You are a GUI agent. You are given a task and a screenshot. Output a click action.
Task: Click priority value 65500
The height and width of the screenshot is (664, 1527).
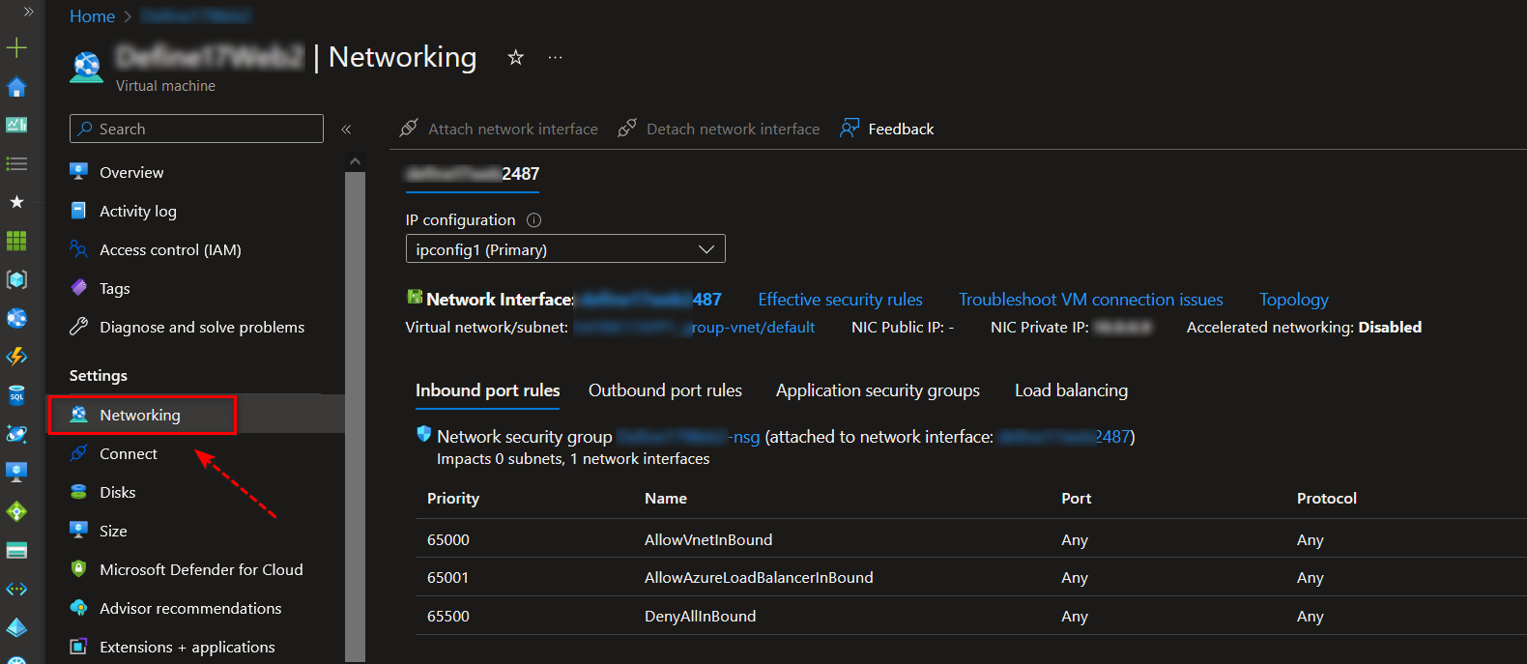(448, 616)
